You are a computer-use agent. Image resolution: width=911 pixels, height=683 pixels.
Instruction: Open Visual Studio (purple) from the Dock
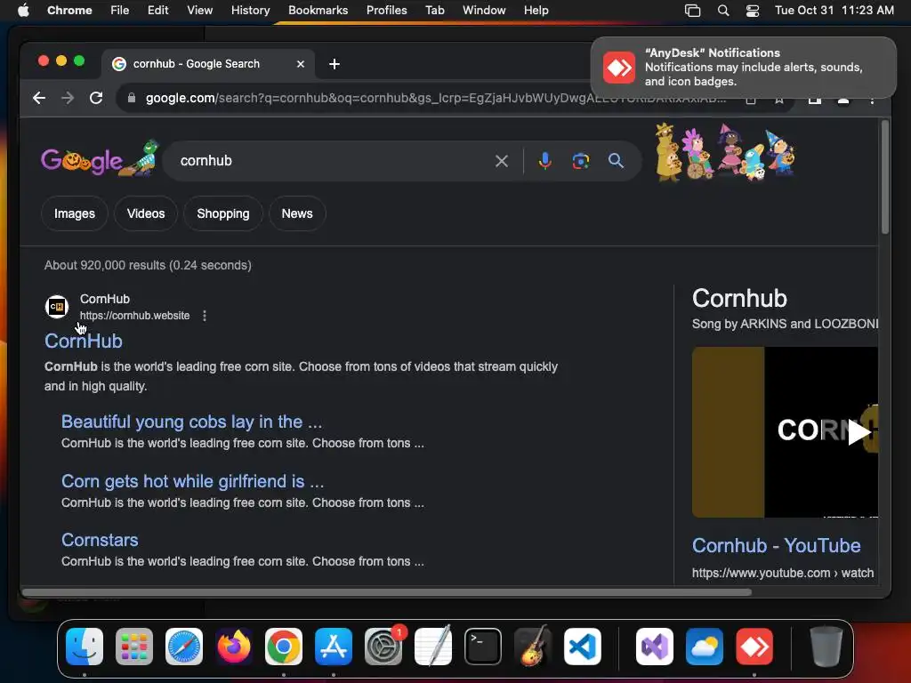click(x=655, y=647)
